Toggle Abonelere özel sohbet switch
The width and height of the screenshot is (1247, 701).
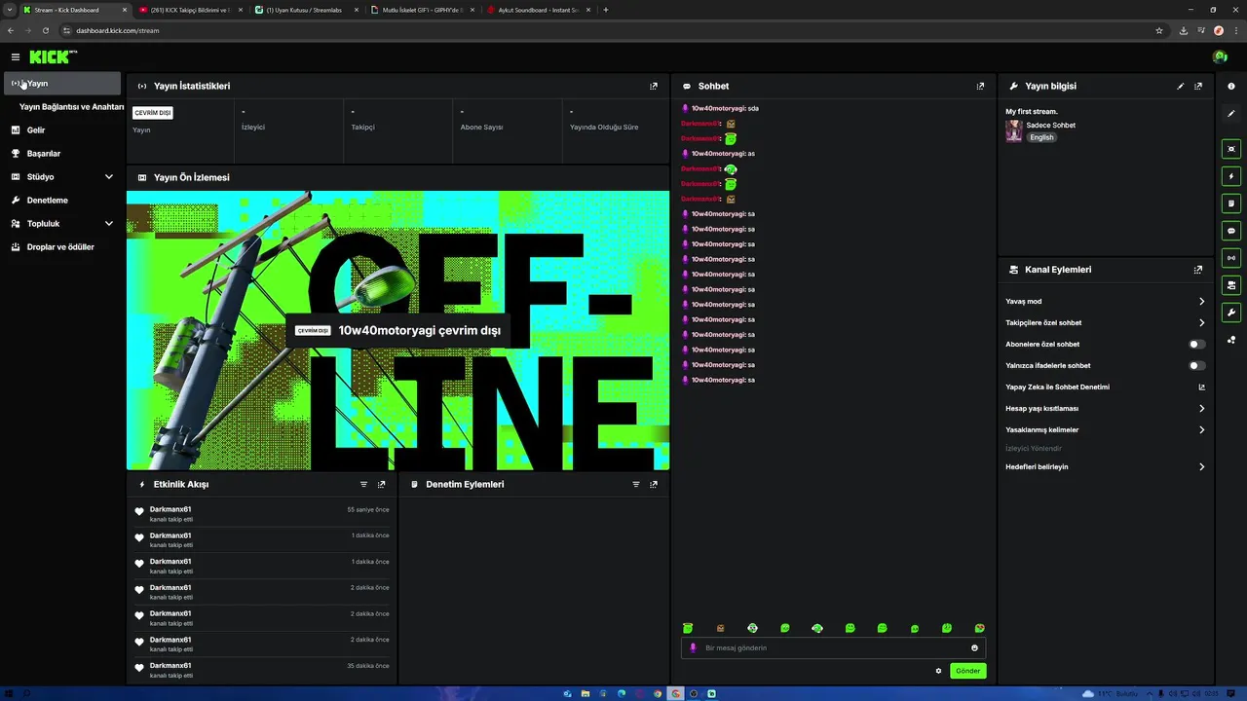[1197, 345]
